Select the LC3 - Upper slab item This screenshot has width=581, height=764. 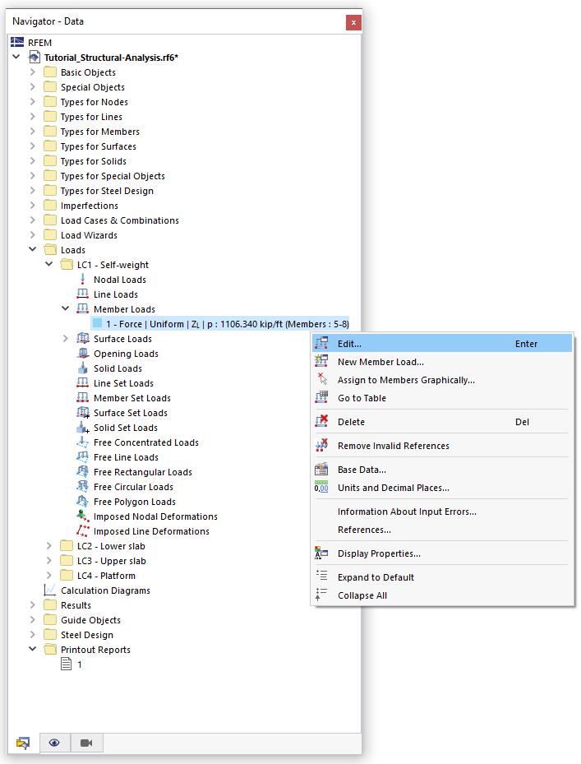point(112,561)
